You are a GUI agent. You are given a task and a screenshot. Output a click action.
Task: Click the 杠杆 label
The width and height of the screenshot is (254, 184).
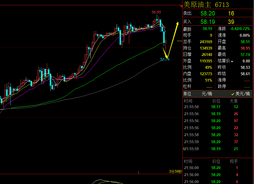point(187,86)
